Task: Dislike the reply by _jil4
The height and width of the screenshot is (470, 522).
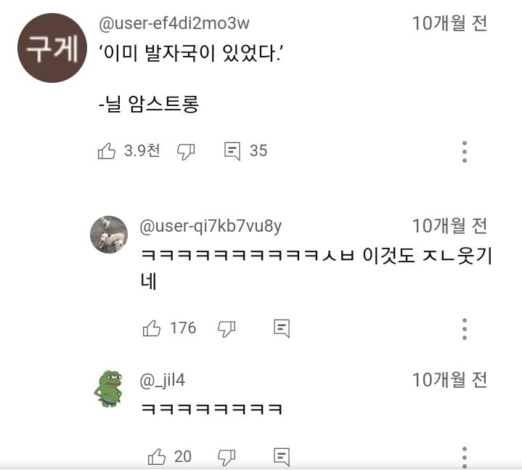Action: tap(227, 456)
